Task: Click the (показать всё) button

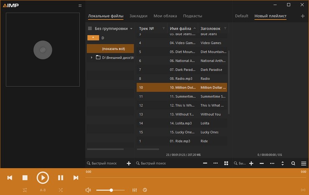Action: [110, 48]
